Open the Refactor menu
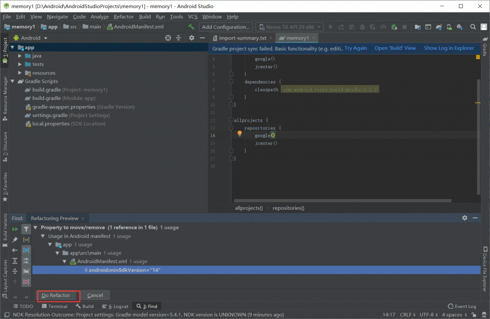The image size is (490, 319). pyautogui.click(x=123, y=17)
